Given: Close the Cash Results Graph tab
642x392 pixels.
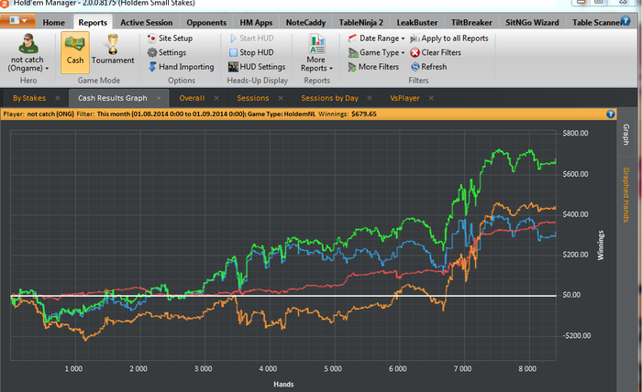Looking at the screenshot, I should coord(159,98).
